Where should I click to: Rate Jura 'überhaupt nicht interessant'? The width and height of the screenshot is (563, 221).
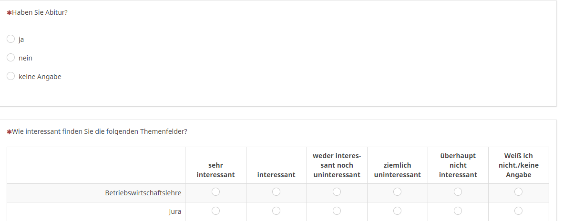458,211
